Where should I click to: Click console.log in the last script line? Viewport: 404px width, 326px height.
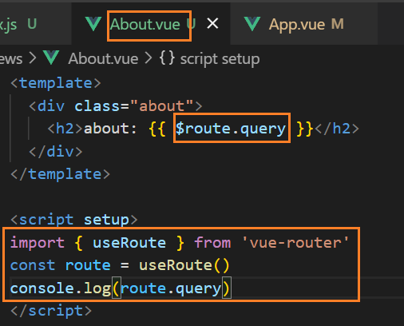[61, 288]
